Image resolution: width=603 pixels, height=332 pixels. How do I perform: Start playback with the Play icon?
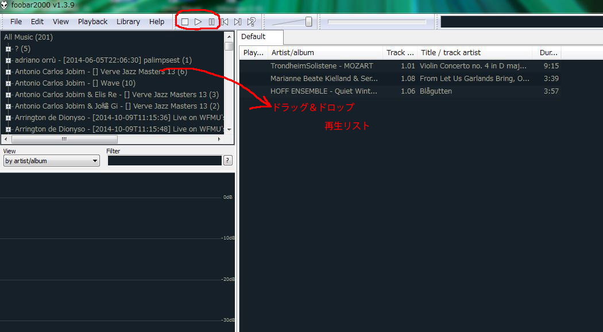tap(198, 22)
